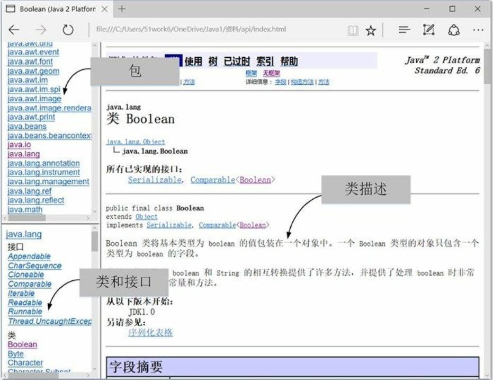Image resolution: width=493 pixels, height=380 pixels.
Task: Open java.math package
Action: pos(25,209)
